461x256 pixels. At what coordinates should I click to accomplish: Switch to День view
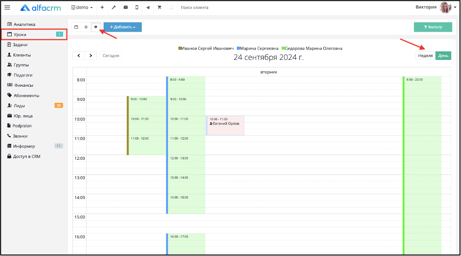(x=443, y=55)
